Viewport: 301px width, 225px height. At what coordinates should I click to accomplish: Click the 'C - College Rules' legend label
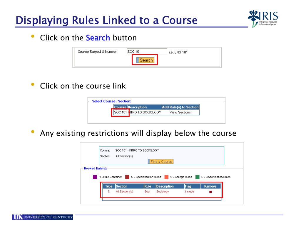(x=181, y=177)
